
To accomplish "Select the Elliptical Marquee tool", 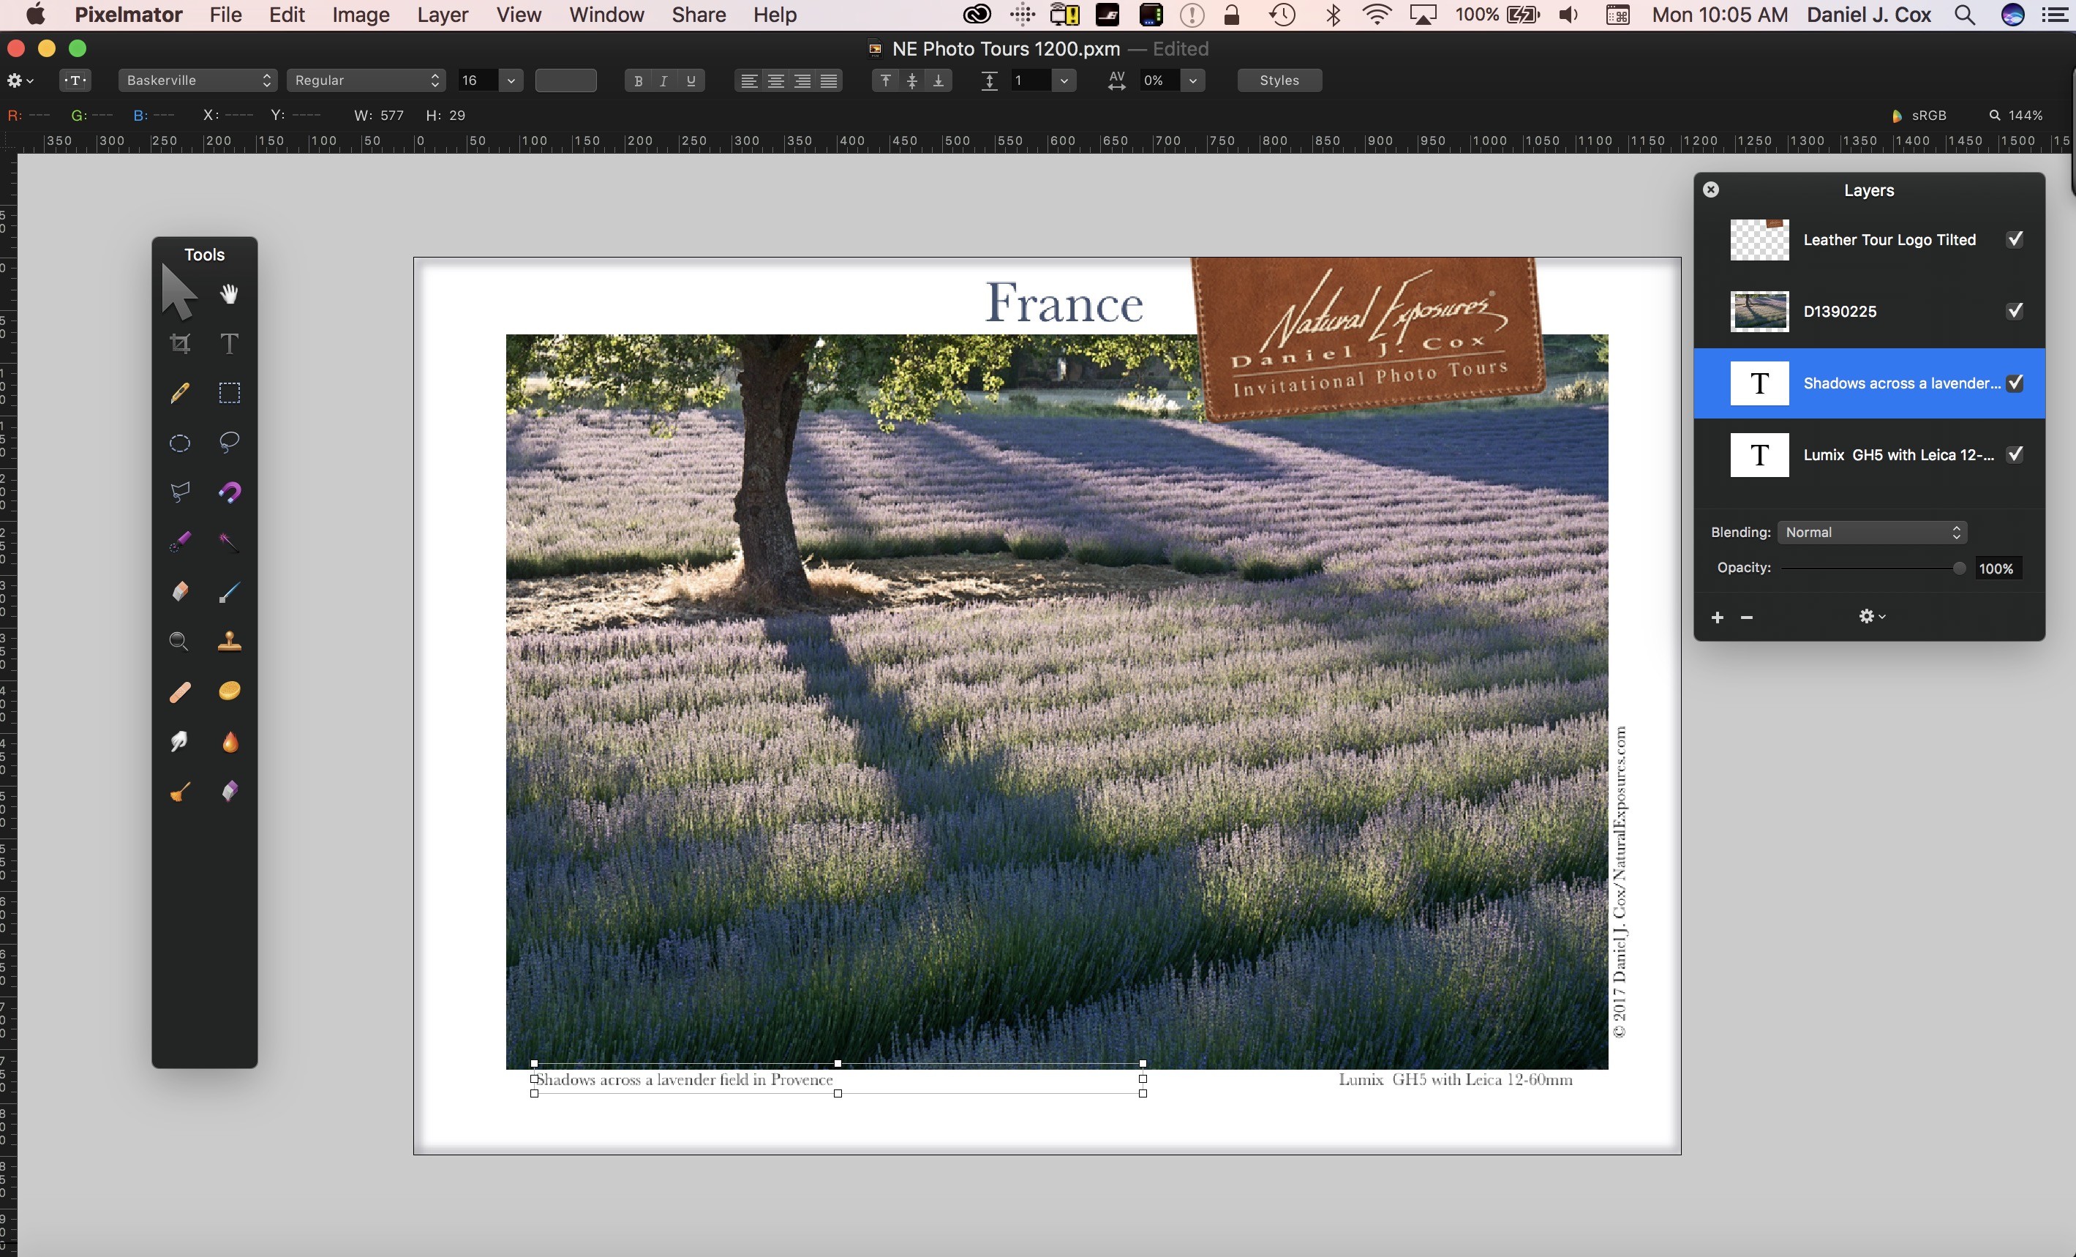I will coord(179,443).
